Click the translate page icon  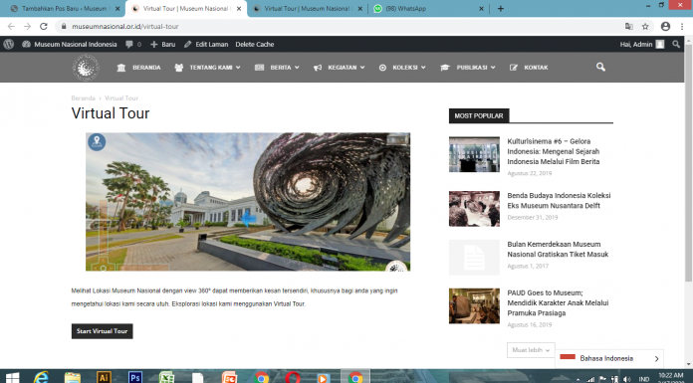click(629, 27)
